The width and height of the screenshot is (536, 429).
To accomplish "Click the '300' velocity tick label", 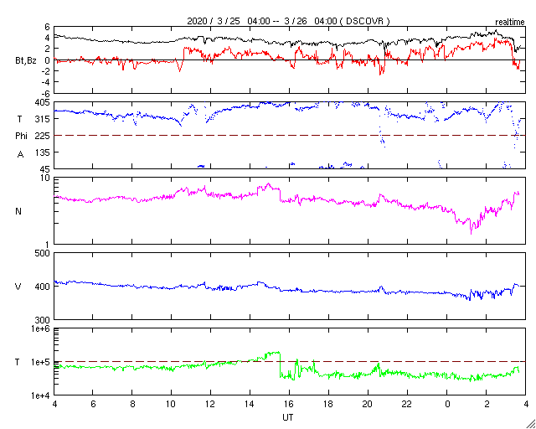I will (x=44, y=320).
